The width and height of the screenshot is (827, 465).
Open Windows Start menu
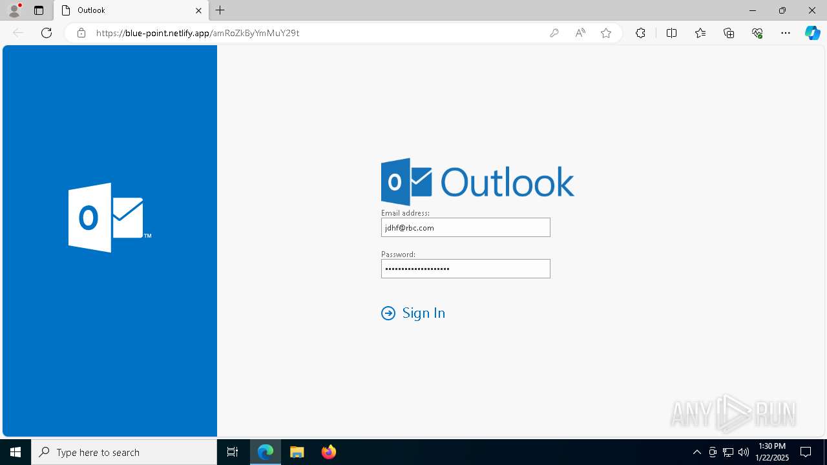(x=16, y=452)
